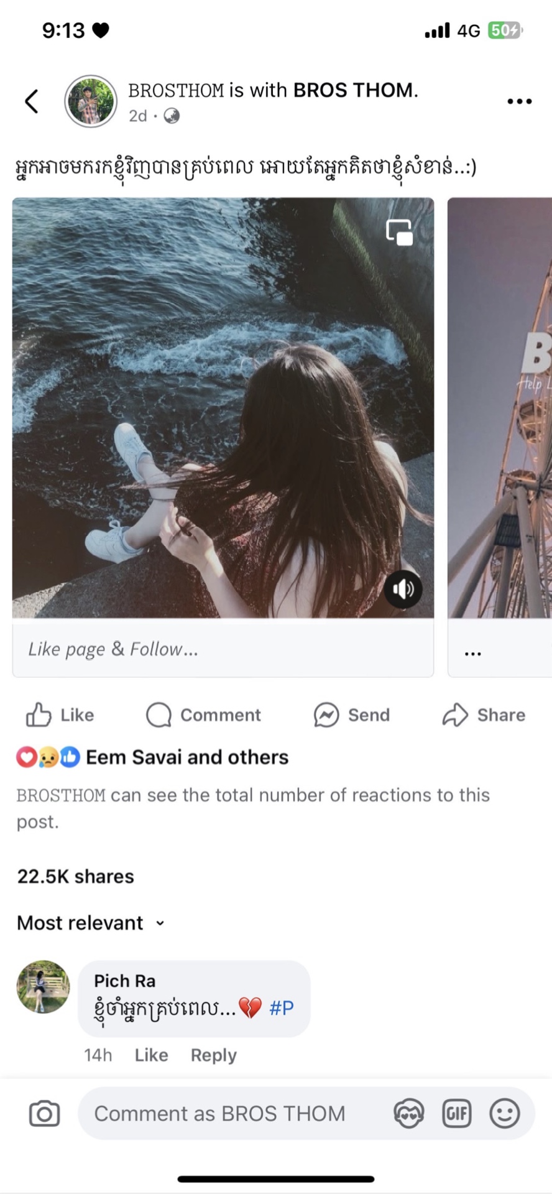552x1194 pixels.
Task: Tap the Share arrow icon
Action: click(x=455, y=715)
